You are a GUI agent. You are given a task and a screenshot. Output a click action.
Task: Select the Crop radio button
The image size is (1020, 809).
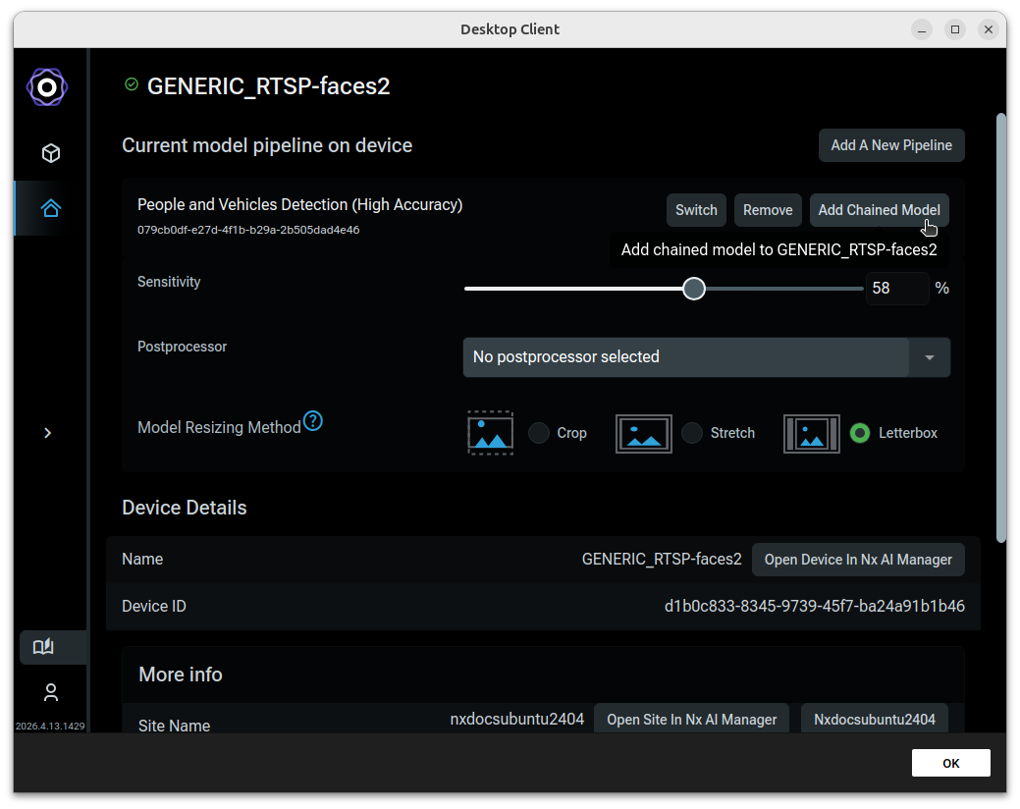pos(539,433)
